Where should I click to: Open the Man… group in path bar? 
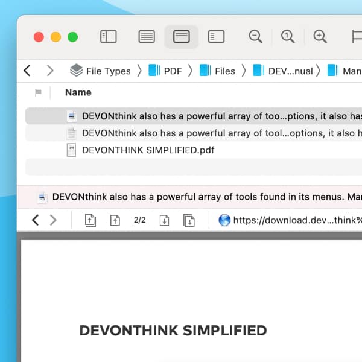(345, 71)
